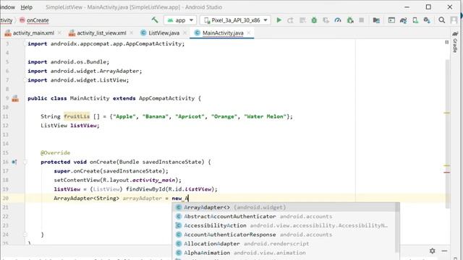
Task: Click yellow warning stripe near line 11
Action: (x=447, y=113)
